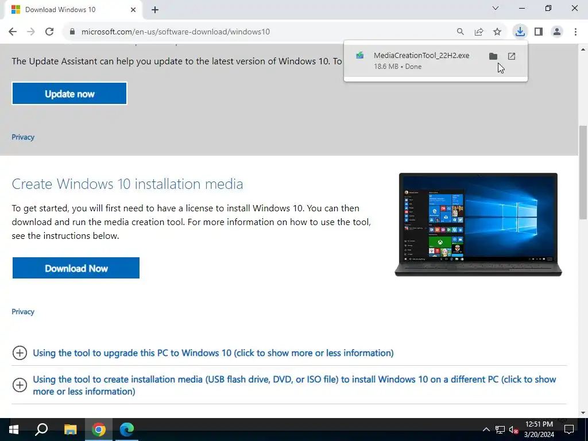Open network status tray icon

click(x=500, y=430)
